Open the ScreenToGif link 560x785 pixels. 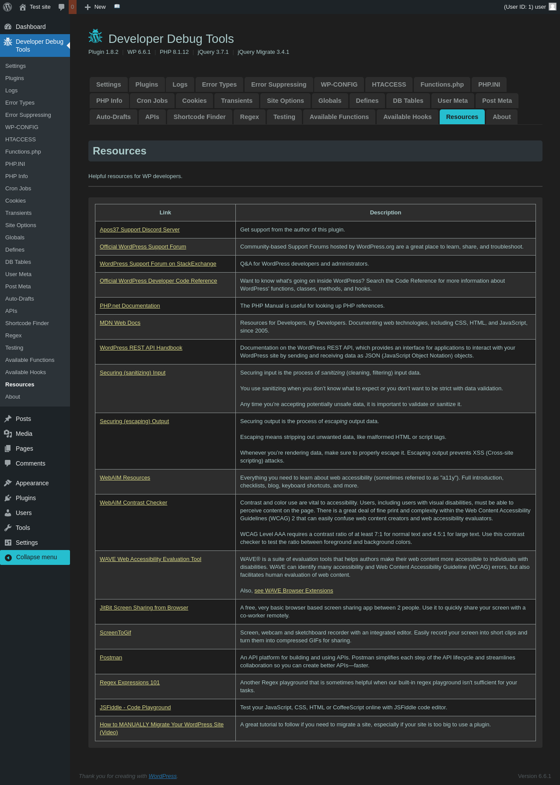115,633
